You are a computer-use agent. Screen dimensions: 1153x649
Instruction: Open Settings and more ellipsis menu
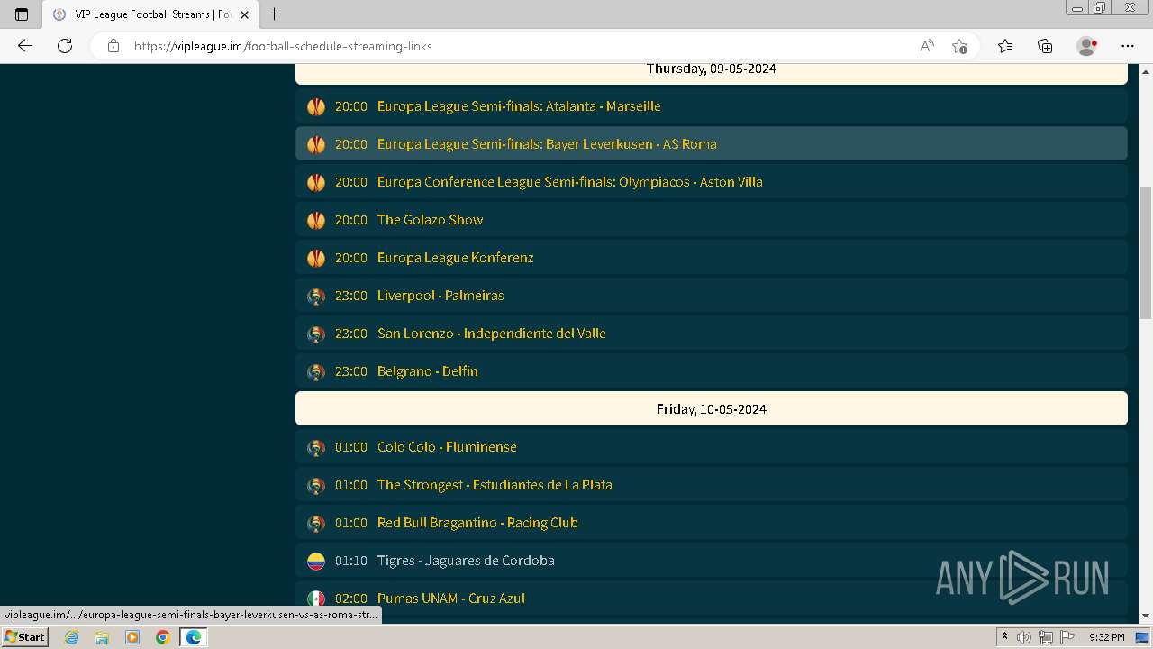tap(1128, 46)
